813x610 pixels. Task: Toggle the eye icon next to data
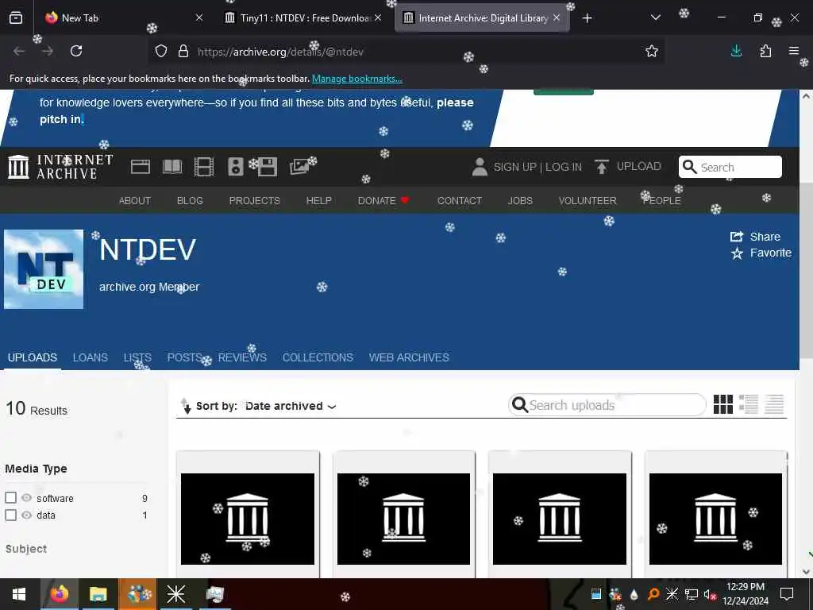pos(26,515)
